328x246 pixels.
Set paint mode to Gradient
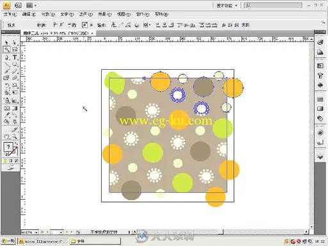click(11, 161)
